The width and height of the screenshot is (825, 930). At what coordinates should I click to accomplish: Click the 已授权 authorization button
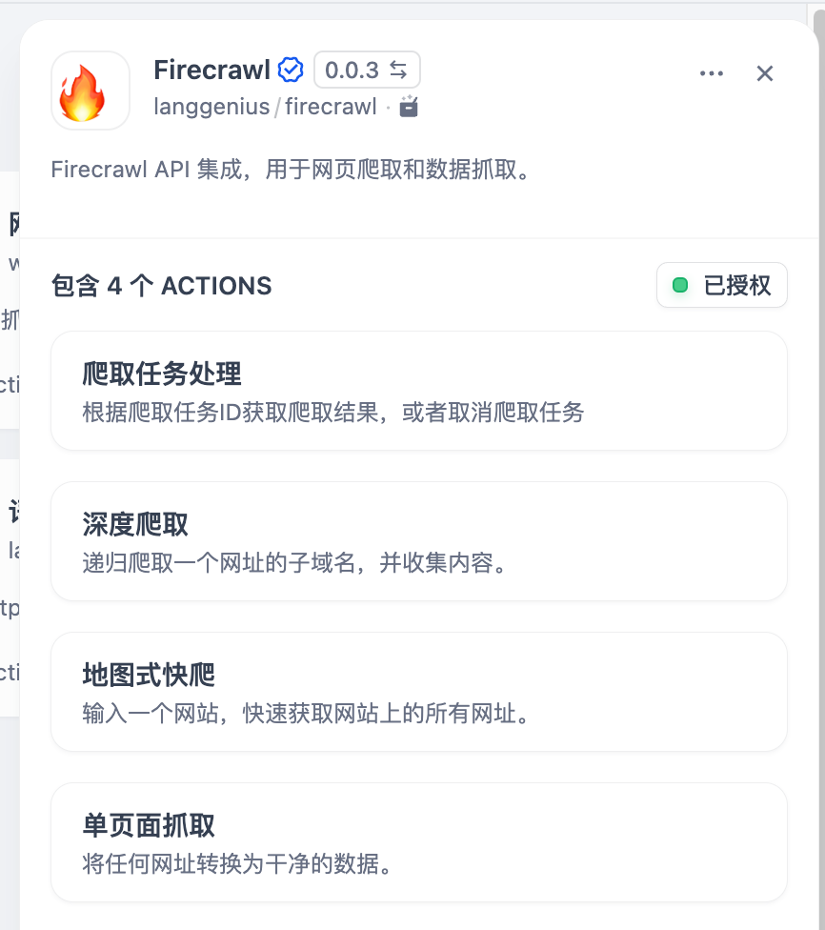coord(722,285)
